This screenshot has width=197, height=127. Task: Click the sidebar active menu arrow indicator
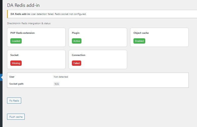tap(1, 78)
